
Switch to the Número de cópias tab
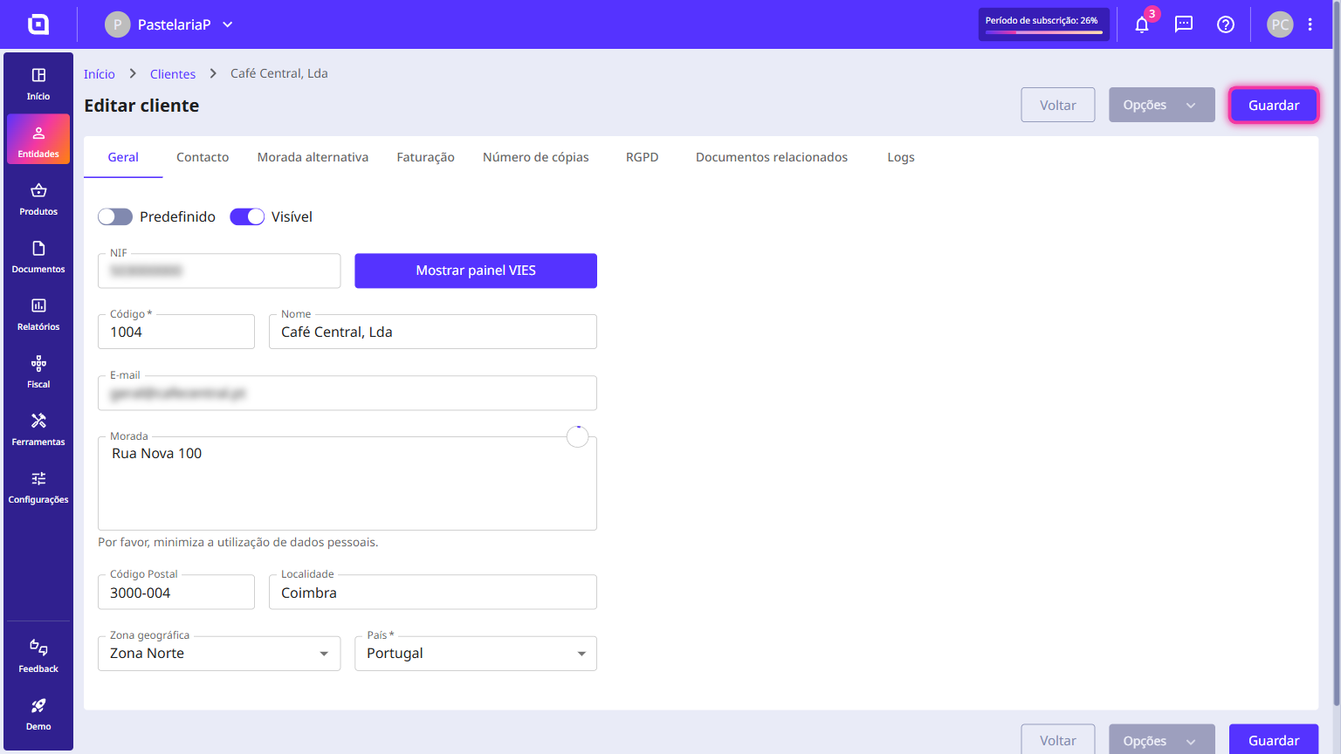(536, 157)
